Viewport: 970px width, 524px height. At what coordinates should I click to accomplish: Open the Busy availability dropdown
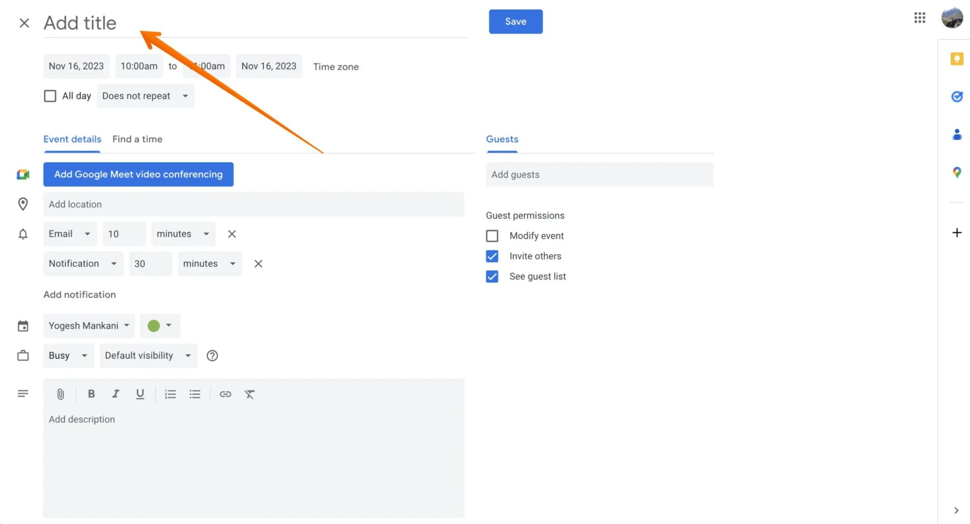tap(69, 356)
